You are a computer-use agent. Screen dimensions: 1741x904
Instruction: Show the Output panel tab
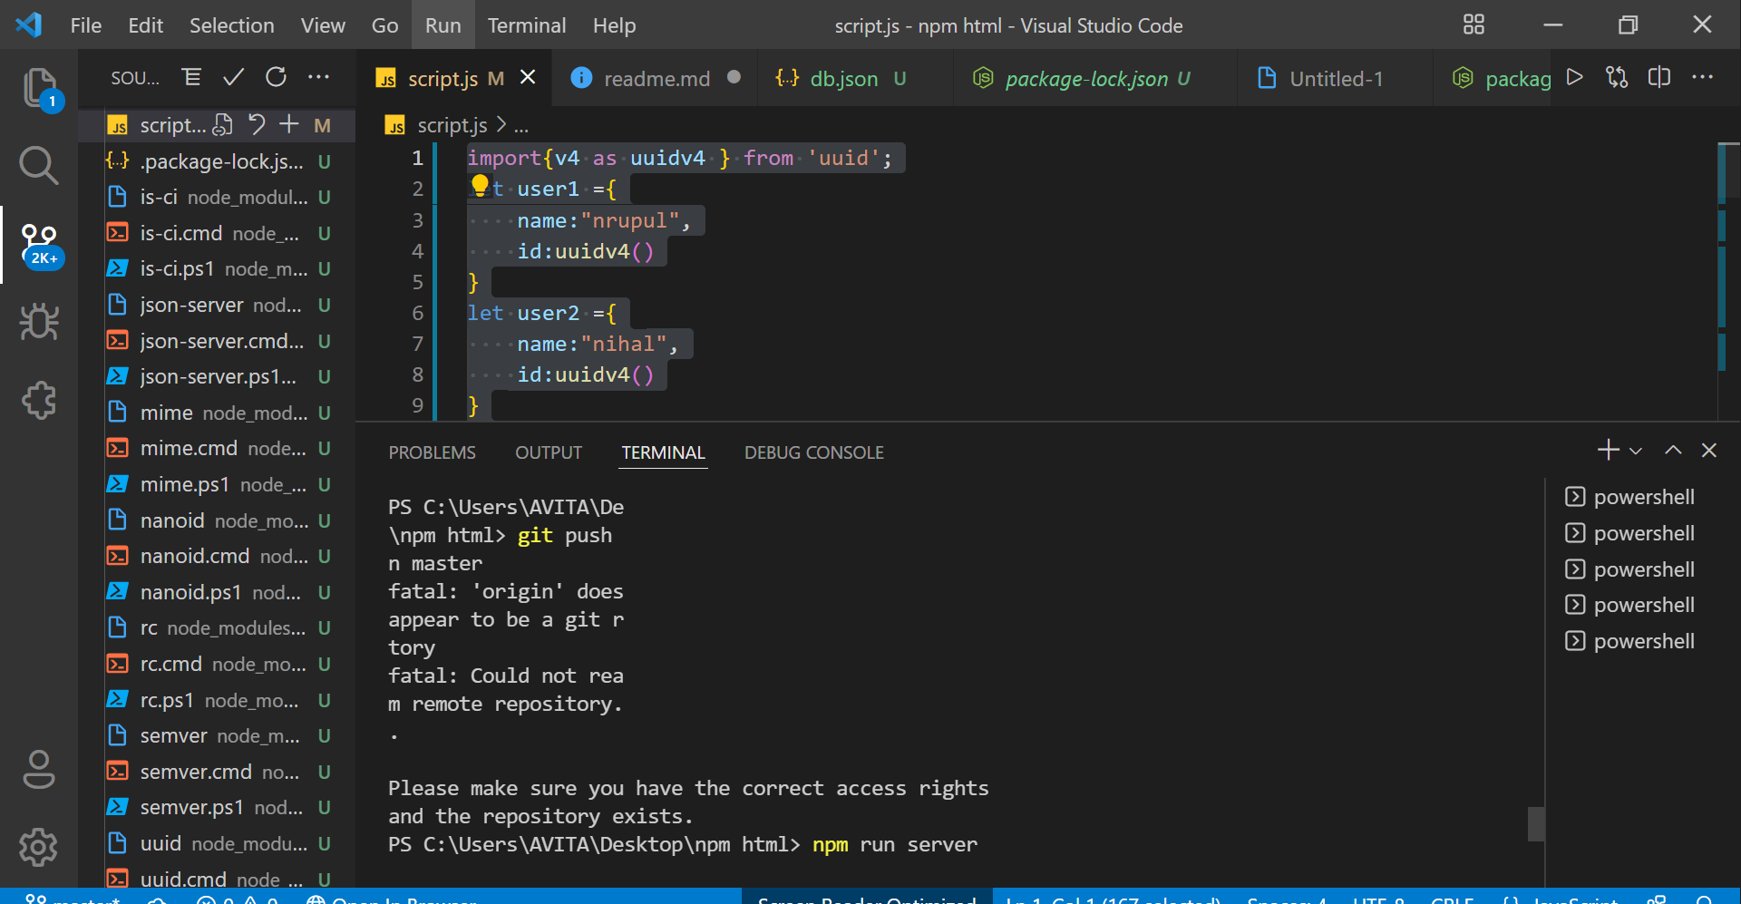549,452
